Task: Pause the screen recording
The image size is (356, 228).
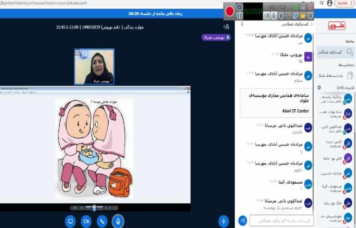Action: (x=239, y=16)
